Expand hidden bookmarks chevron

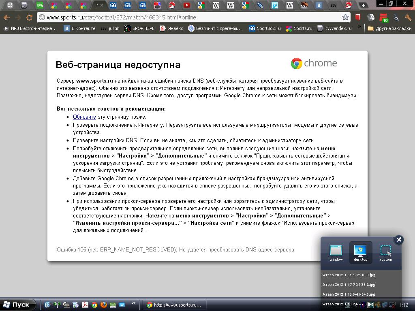click(x=359, y=27)
